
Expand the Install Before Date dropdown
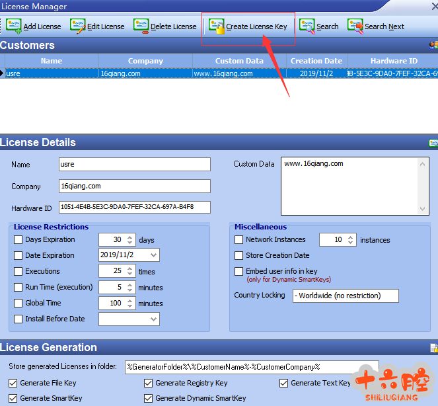click(153, 319)
